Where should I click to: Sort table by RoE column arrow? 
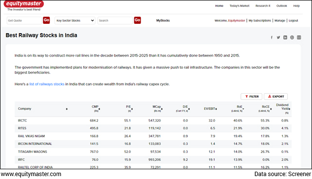pyautogui.click(x=243, y=109)
